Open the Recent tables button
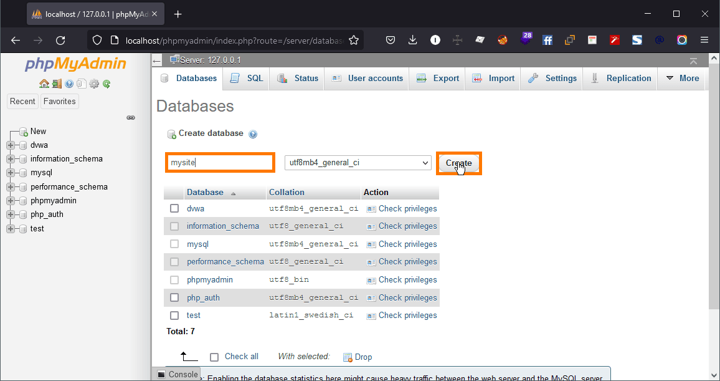 pos(22,102)
